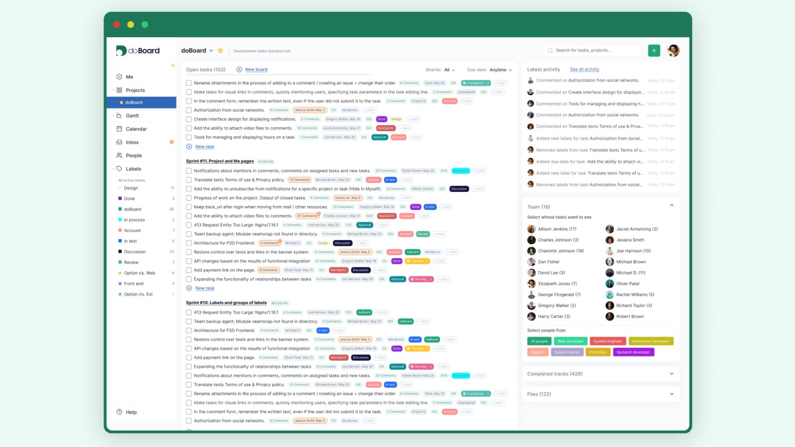795x447 pixels.
Task: Click the green plus button near search
Action: [654, 50]
